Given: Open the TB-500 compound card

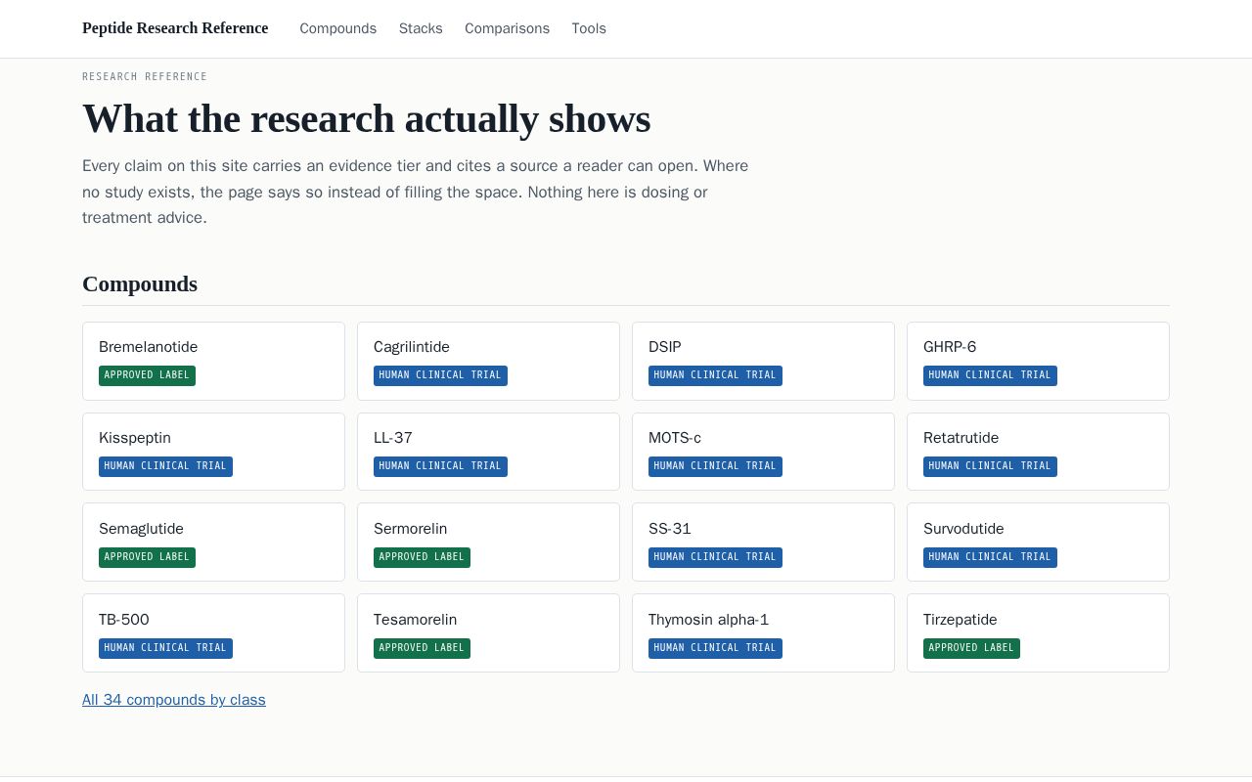Looking at the screenshot, I should click(213, 633).
